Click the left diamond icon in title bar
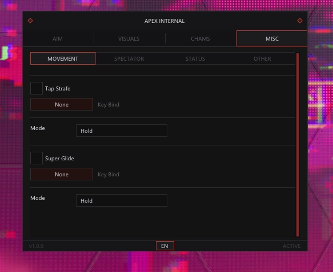Screen dimensions: 333x272 (30, 21)
